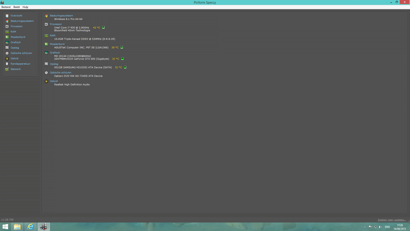Select Moederbord in the sidebar
Screen dimensions: 410x231
(x=18, y=37)
